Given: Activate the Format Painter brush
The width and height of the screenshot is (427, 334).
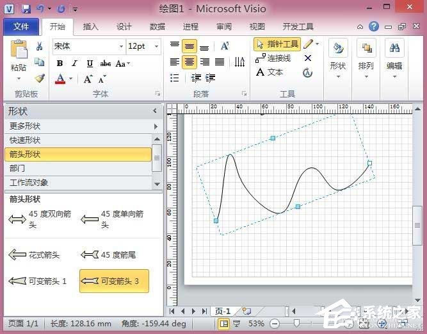Looking at the screenshot, I should [x=40, y=78].
